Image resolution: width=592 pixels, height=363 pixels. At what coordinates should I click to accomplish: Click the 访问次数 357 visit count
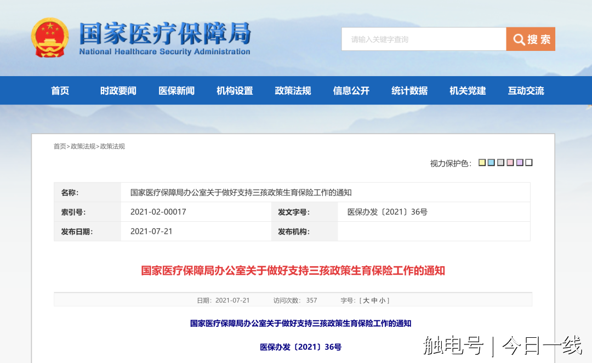coord(295,301)
